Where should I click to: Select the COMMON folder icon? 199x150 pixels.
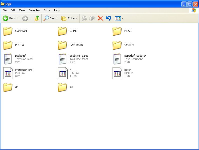8,31
